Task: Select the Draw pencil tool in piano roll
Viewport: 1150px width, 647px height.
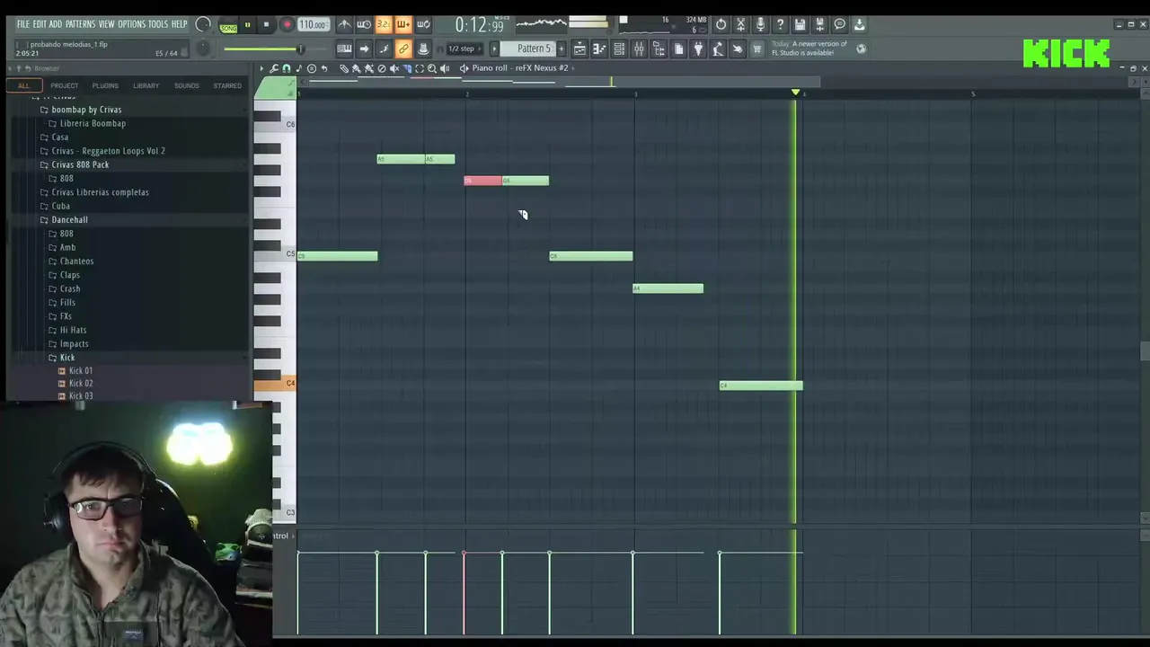Action: click(344, 68)
